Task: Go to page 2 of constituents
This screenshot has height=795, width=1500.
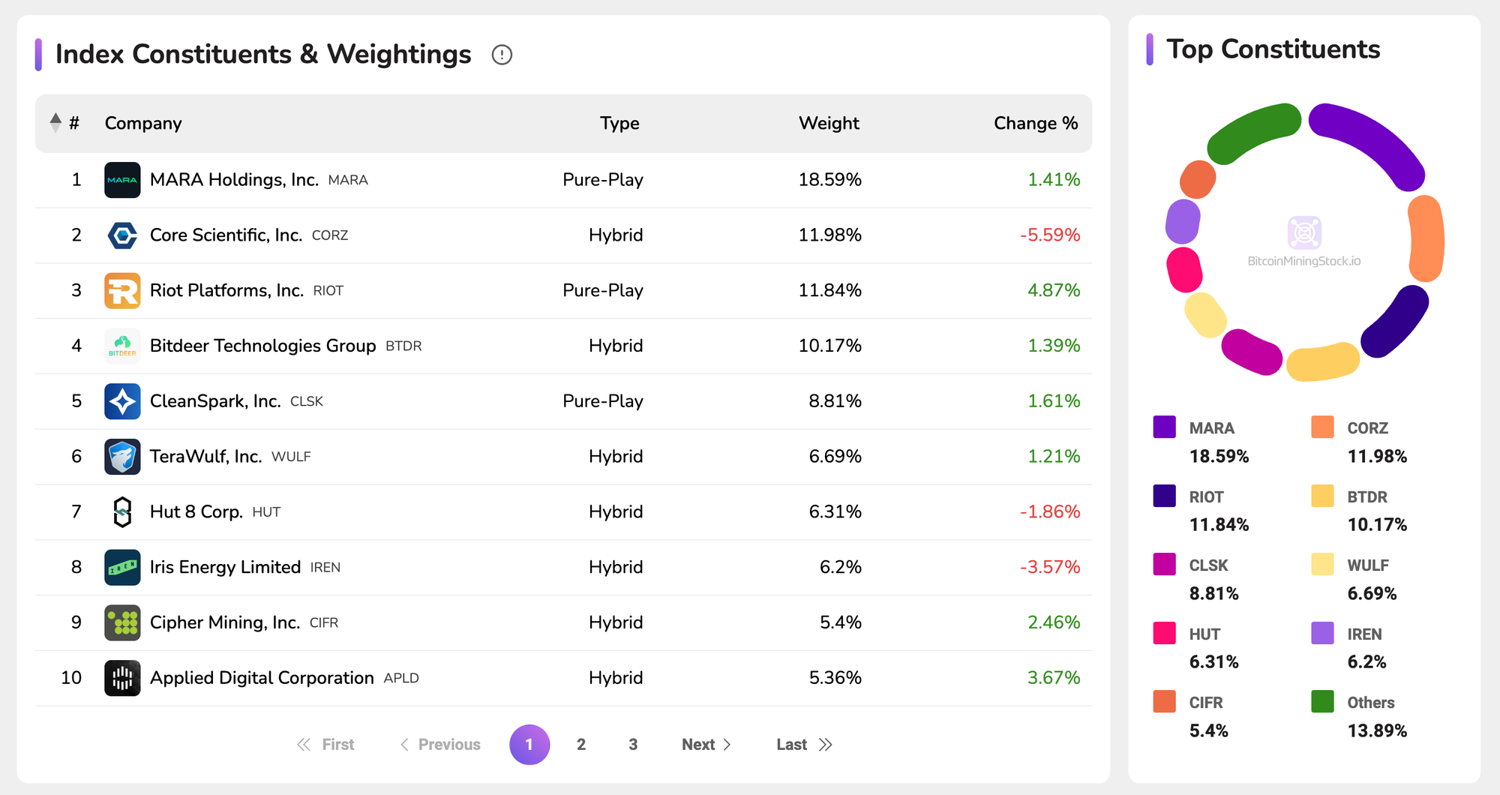Action: [581, 745]
